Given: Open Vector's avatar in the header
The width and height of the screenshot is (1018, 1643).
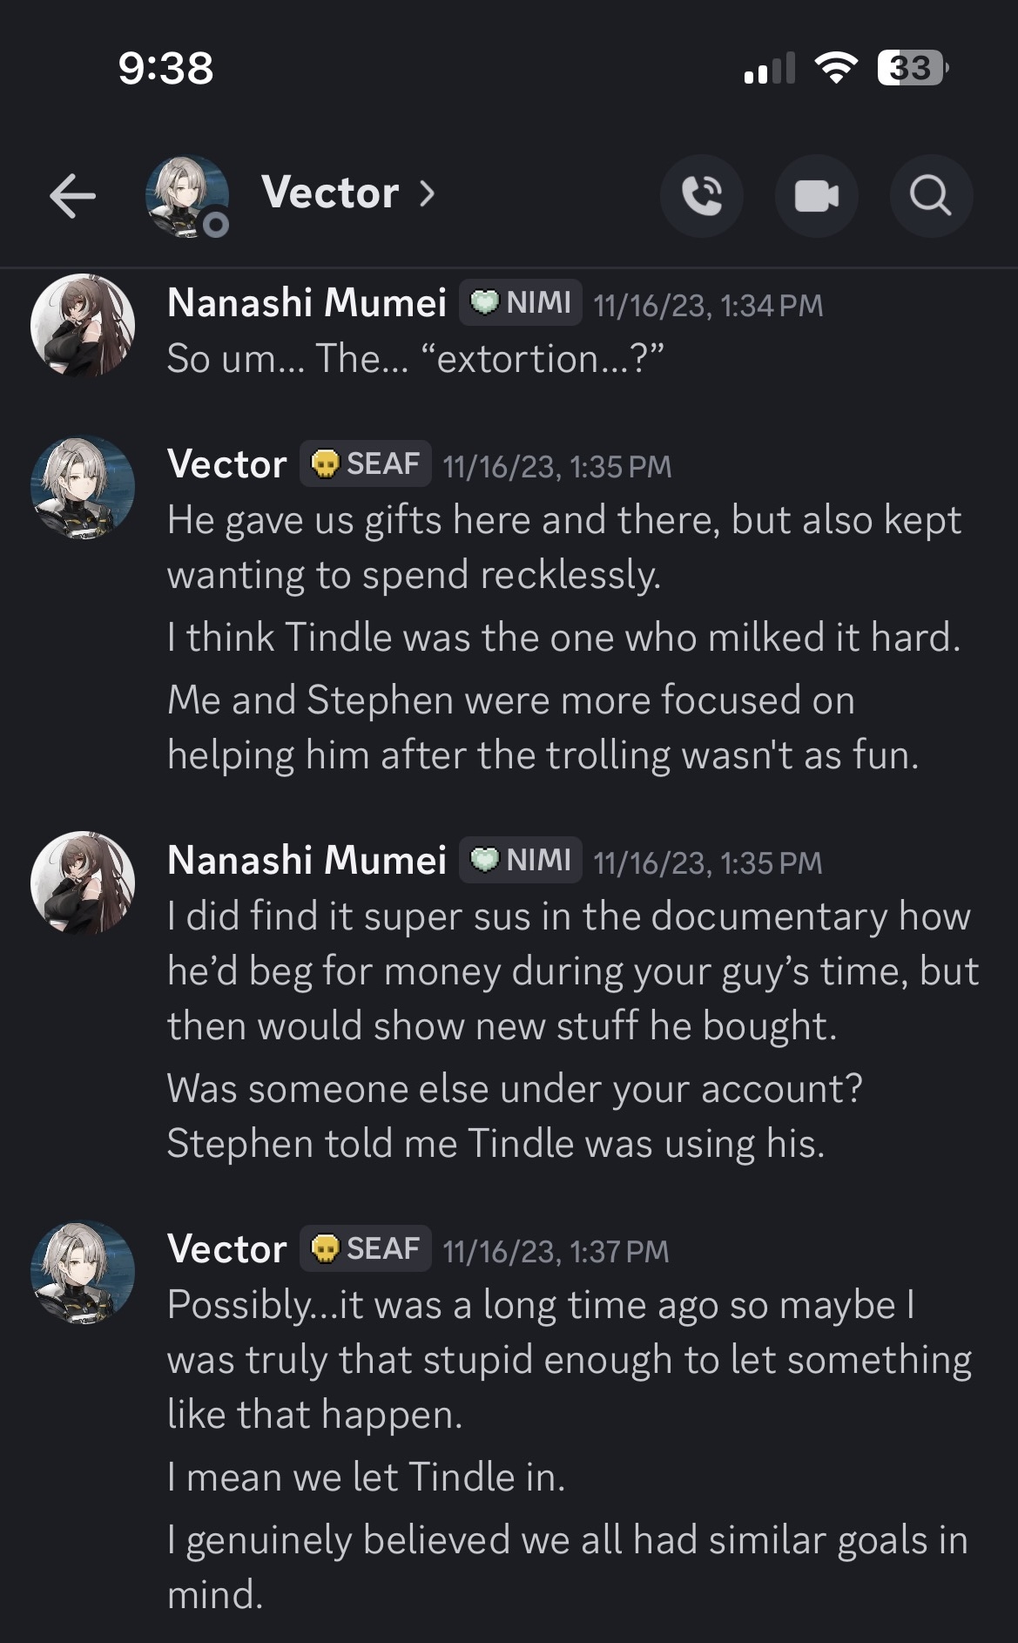Looking at the screenshot, I should 187,196.
